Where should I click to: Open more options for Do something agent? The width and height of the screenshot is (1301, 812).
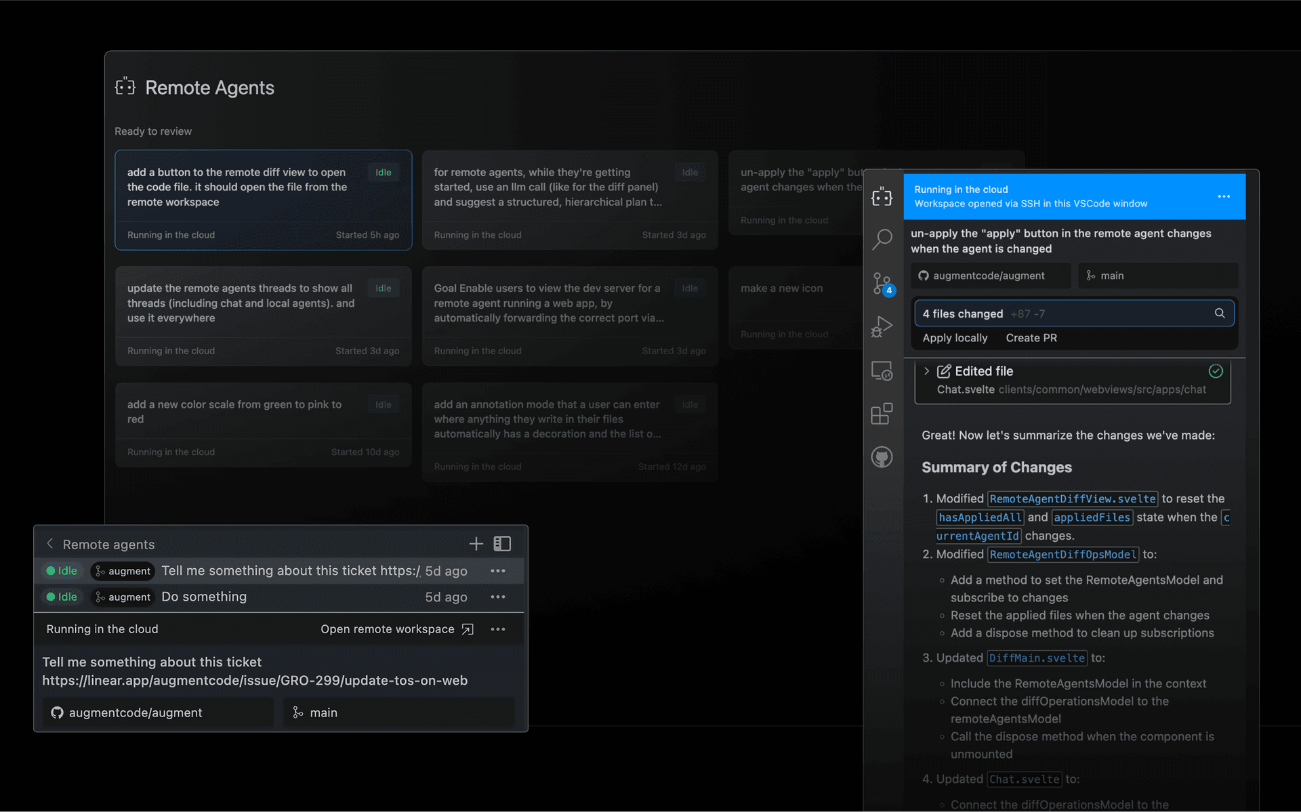click(x=498, y=597)
